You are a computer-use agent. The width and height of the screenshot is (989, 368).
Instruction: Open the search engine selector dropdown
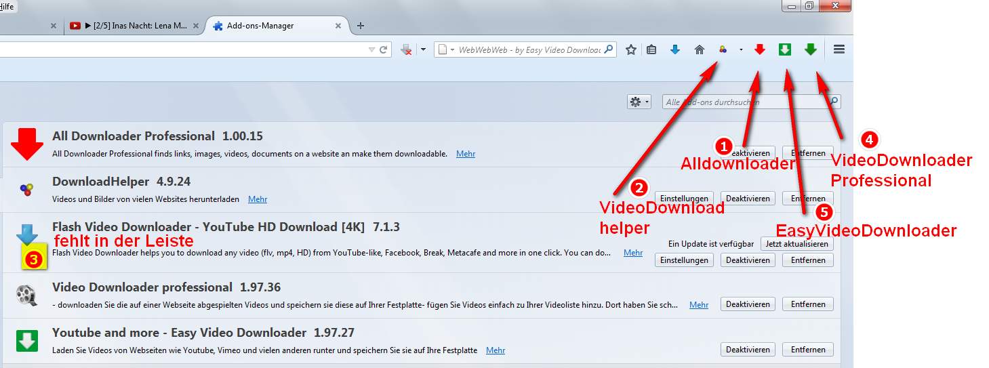click(445, 49)
